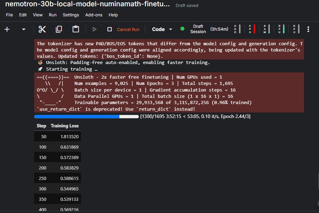The height and width of the screenshot is (213, 319).
Task: View session time 3h:54m
Action: pyautogui.click(x=219, y=29)
